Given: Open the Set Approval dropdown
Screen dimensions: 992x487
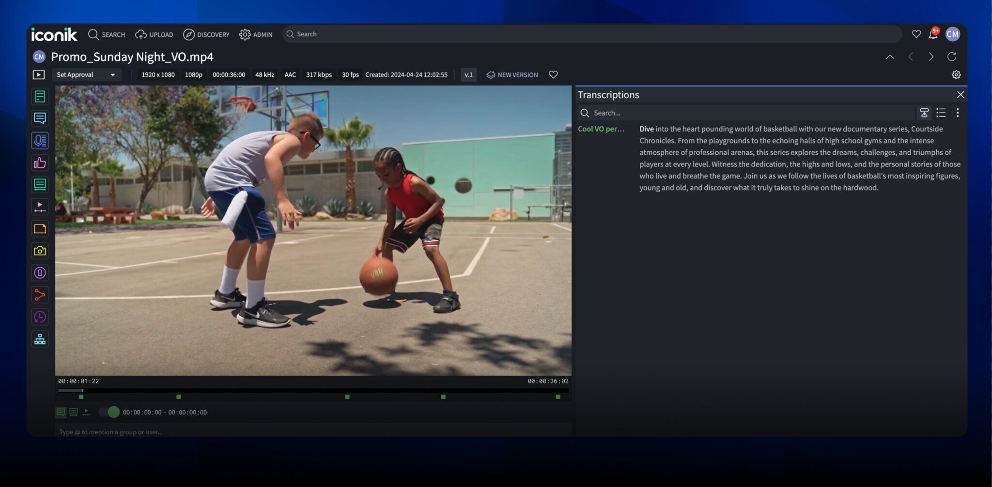Looking at the screenshot, I should 87,74.
